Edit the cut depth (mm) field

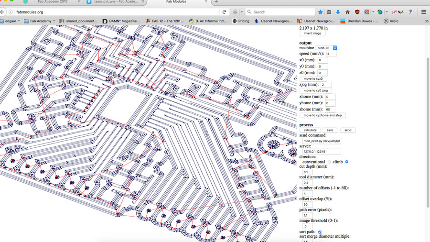click(x=307, y=172)
